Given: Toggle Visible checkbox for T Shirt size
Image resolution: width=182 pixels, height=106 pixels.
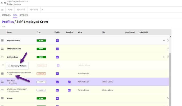Looking at the screenshot, I should click(x=57, y=82).
